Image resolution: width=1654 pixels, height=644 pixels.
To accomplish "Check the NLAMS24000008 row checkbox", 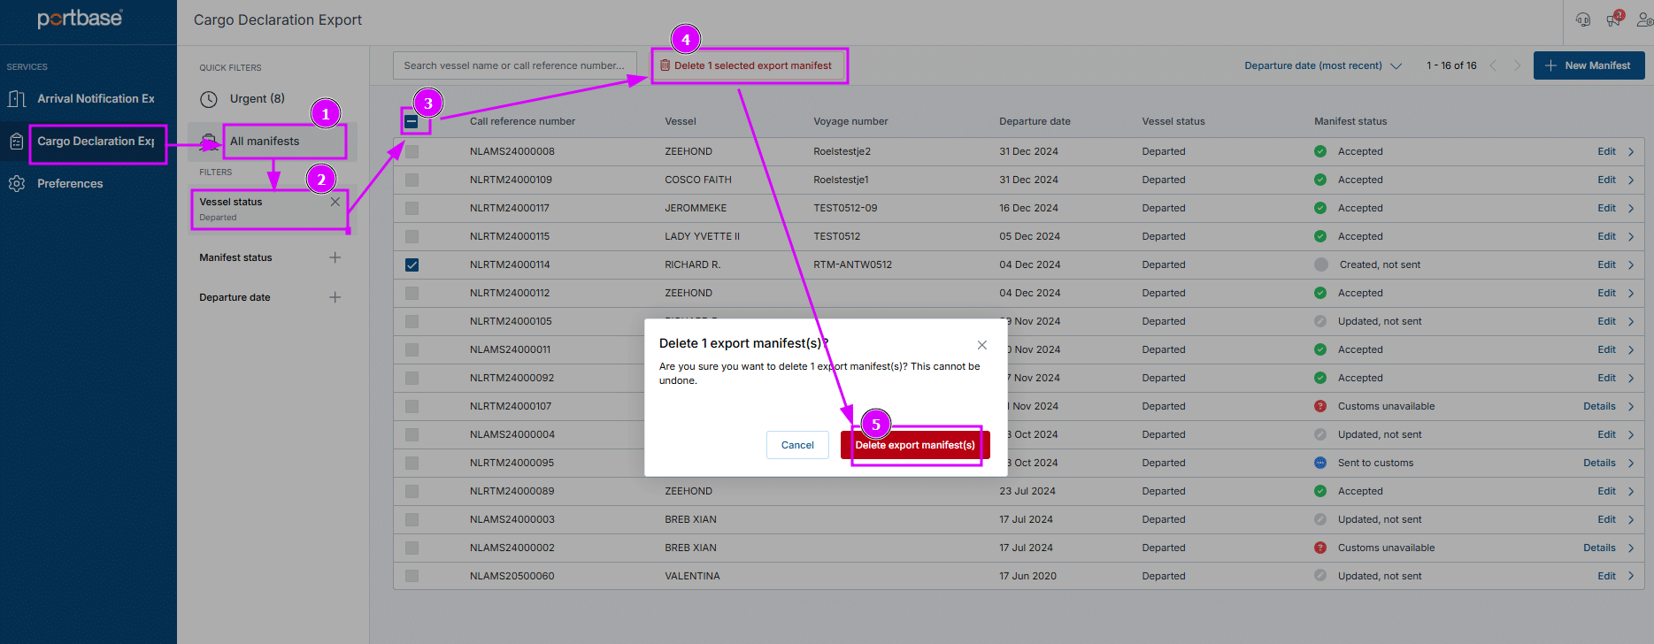I will click(412, 151).
